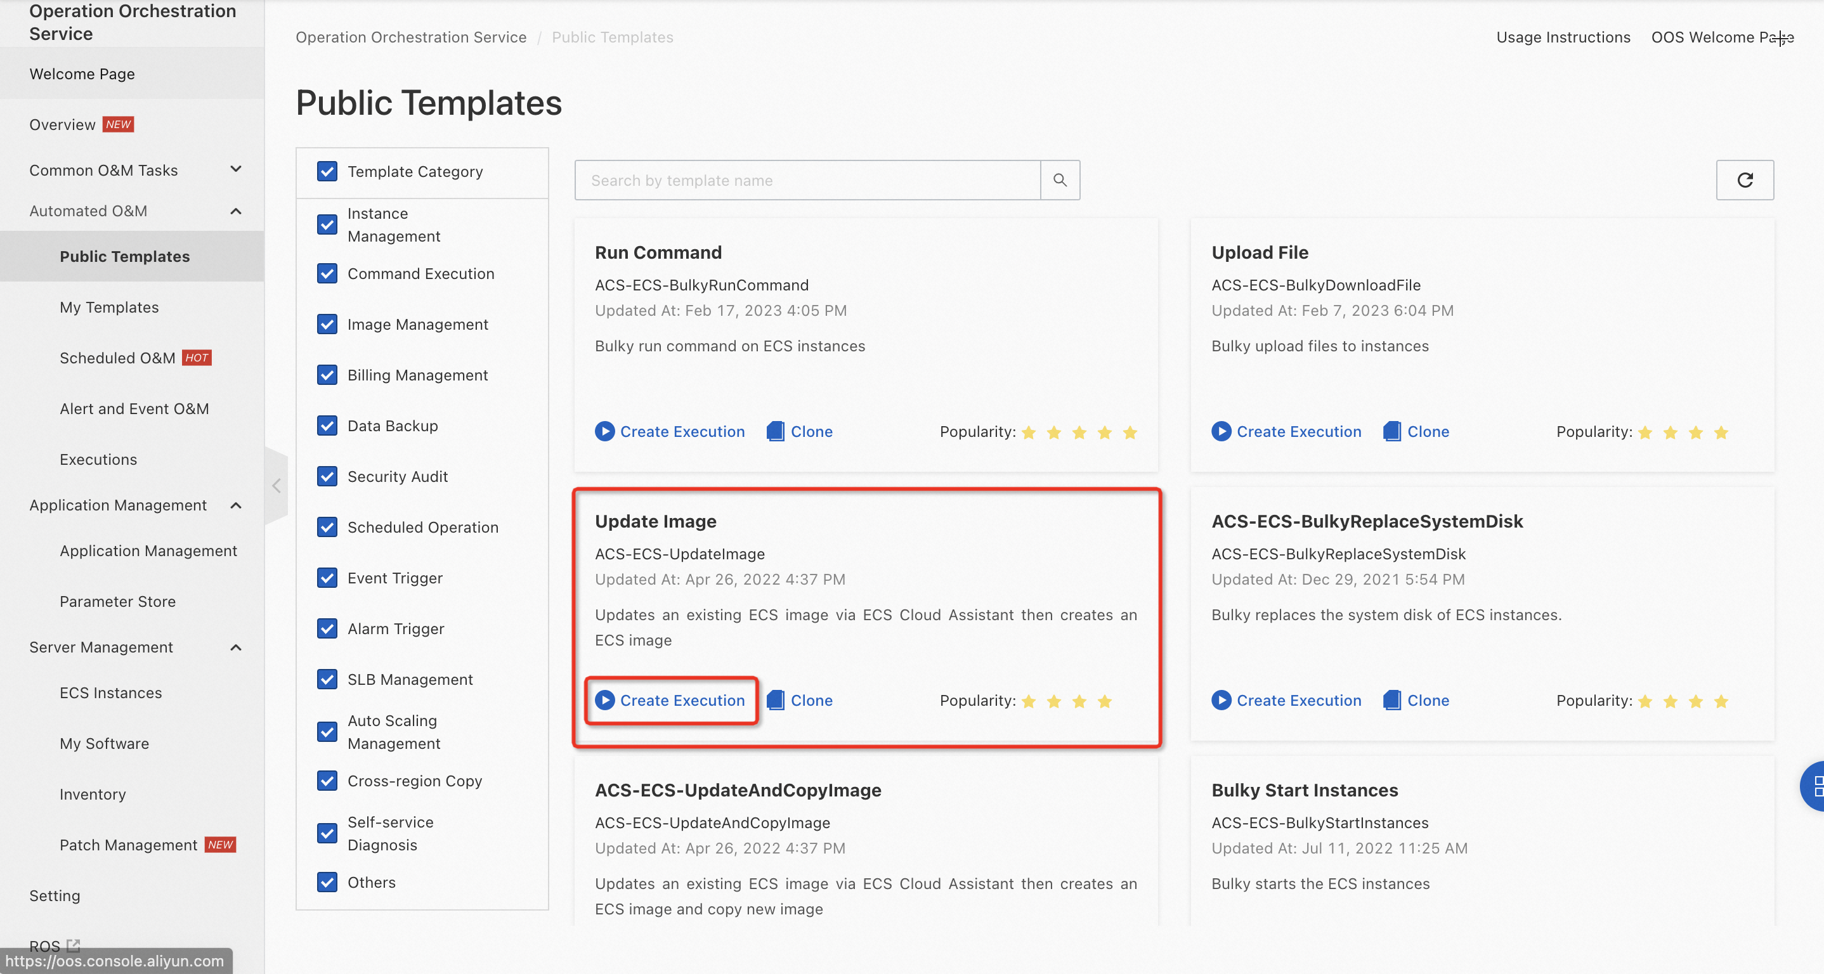The width and height of the screenshot is (1824, 974).
Task: Open My Templates in the sidebar
Action: 109,307
